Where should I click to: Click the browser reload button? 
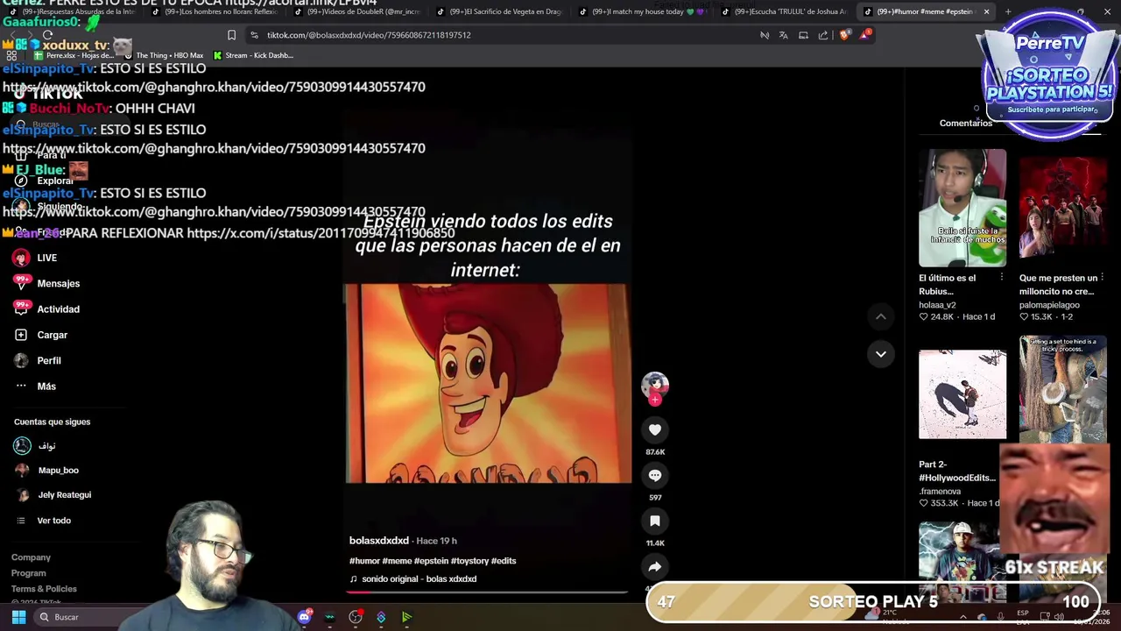point(47,35)
